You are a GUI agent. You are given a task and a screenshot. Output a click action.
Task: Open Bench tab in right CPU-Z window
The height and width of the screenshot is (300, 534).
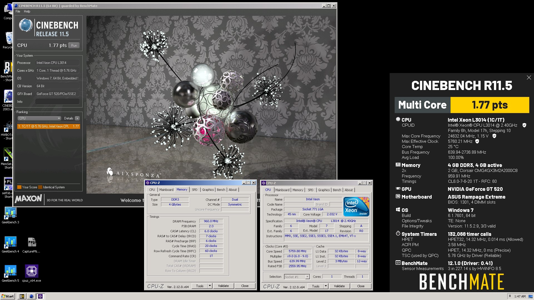[x=337, y=190]
